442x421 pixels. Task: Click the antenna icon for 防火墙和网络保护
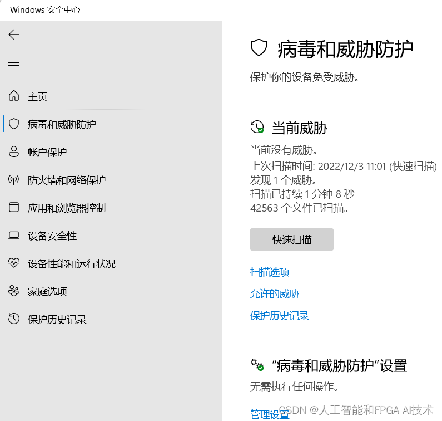click(x=14, y=179)
